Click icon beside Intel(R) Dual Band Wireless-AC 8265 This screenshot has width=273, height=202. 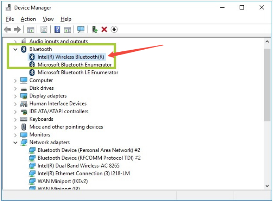point(32,166)
